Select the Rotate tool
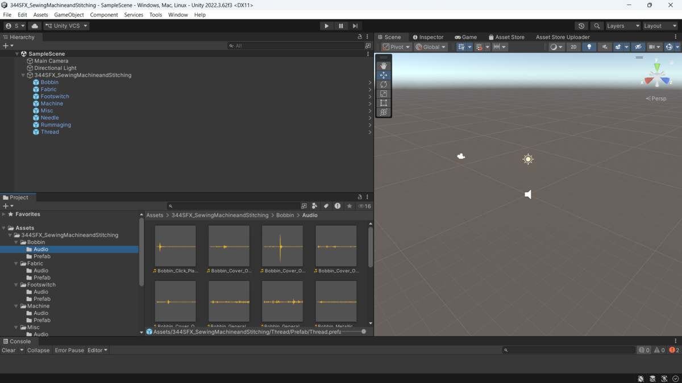Image resolution: width=682 pixels, height=383 pixels. tap(384, 85)
